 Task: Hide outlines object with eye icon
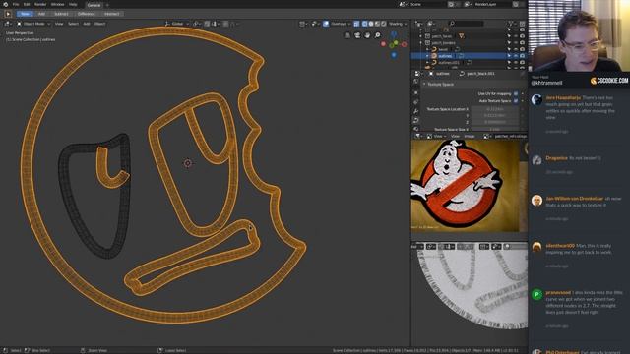[x=516, y=56]
